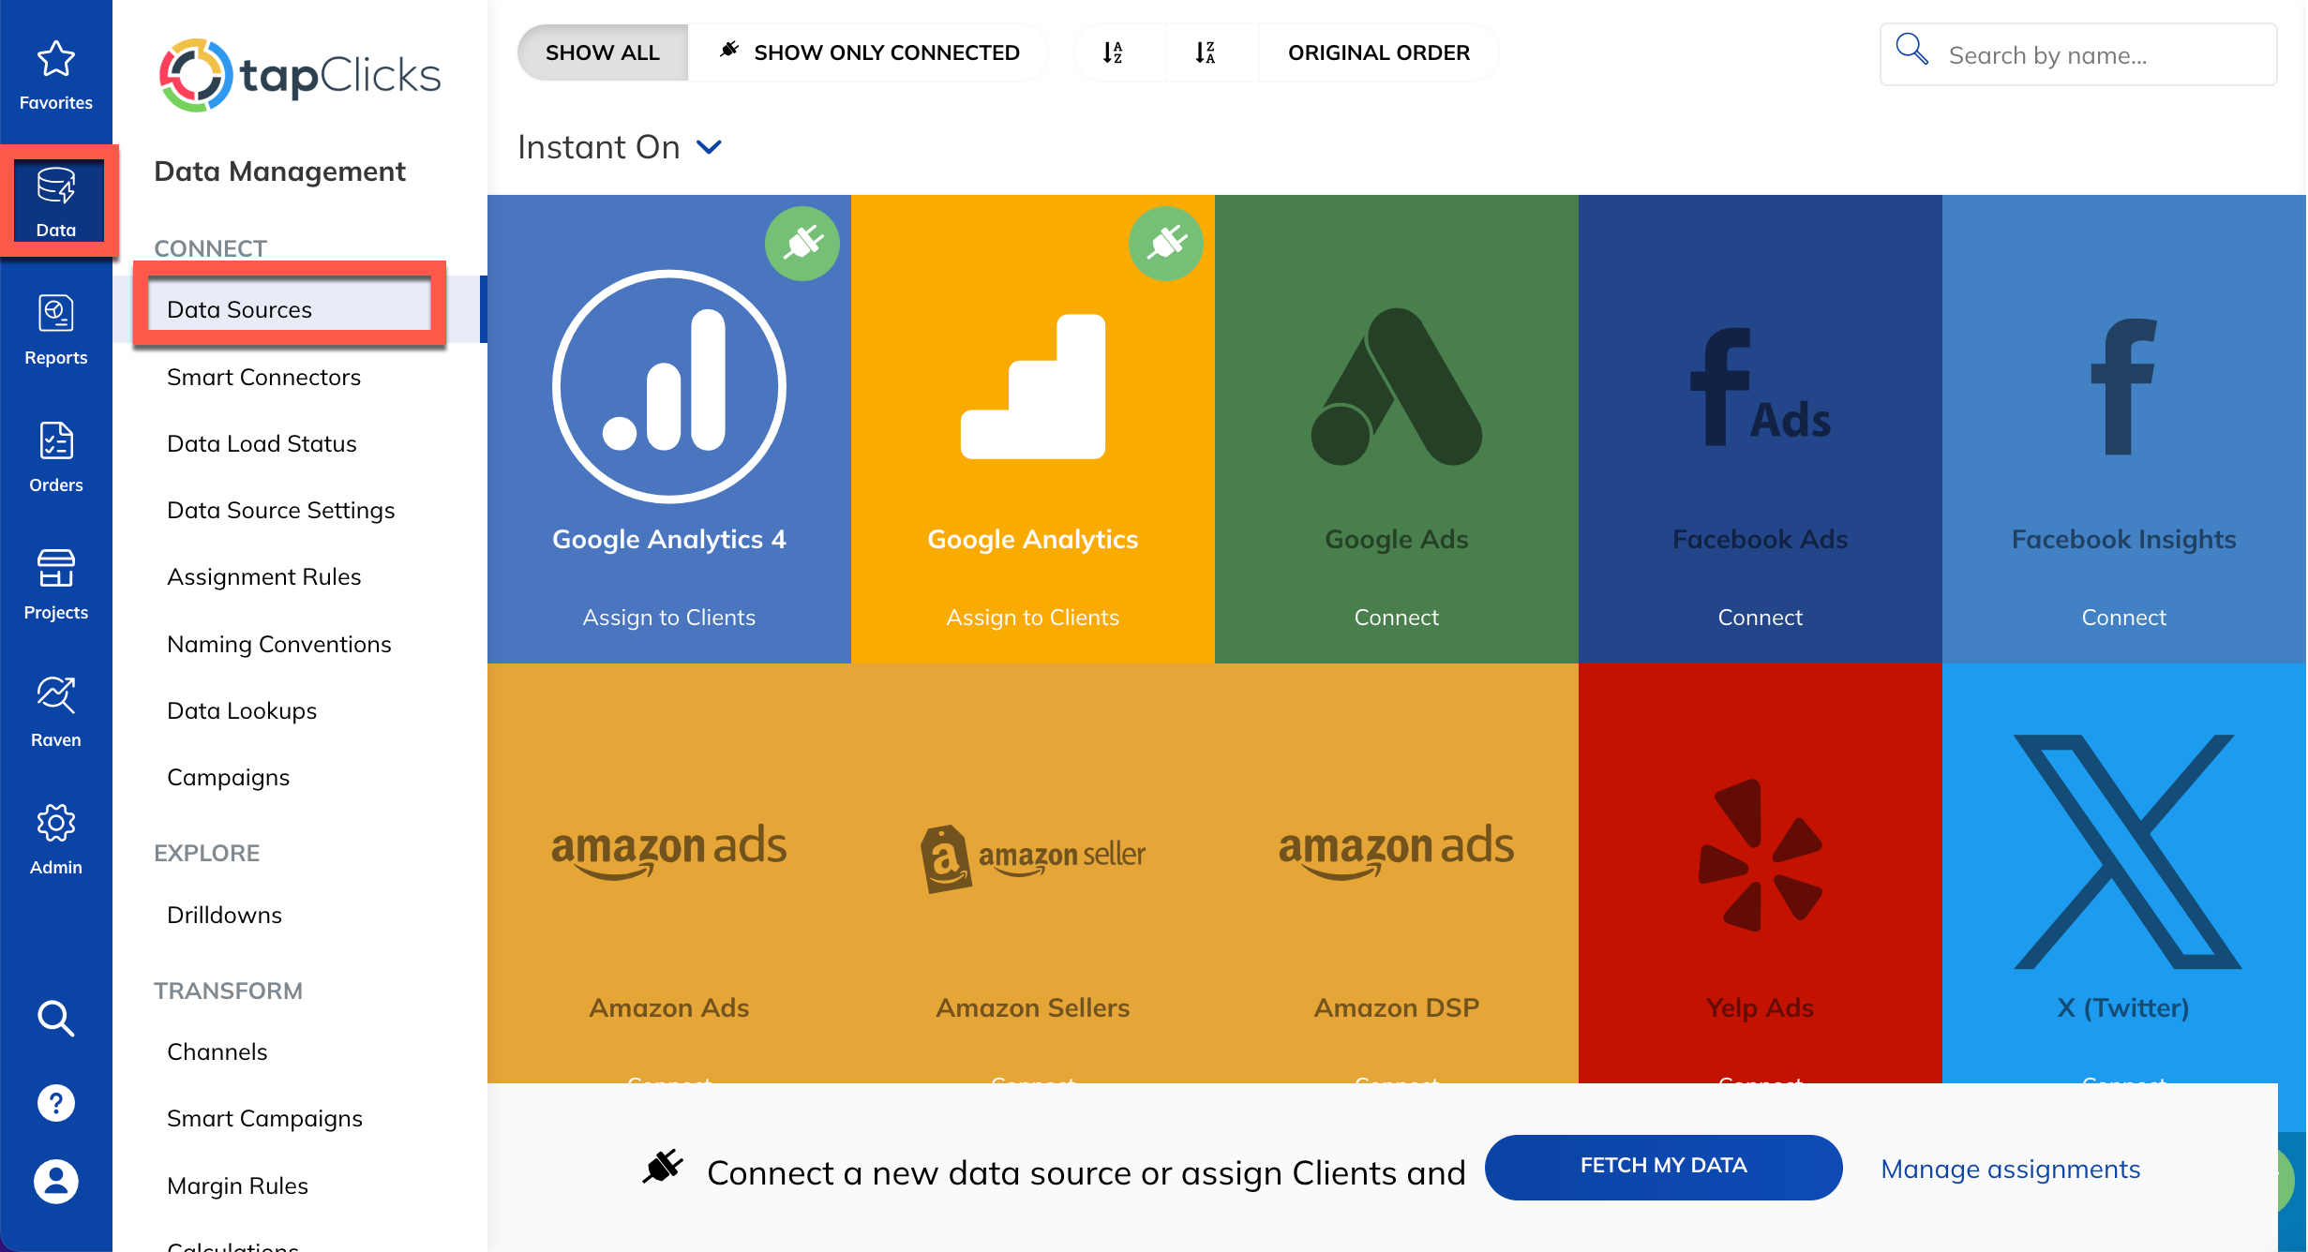Open the Data section icon

(x=55, y=186)
